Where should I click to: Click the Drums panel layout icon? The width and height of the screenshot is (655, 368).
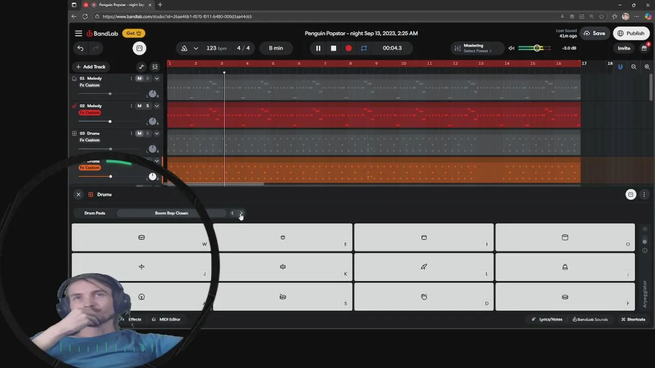pos(631,194)
